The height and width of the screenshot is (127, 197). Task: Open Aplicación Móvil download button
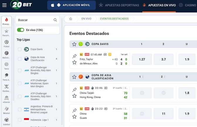tap(71, 5)
